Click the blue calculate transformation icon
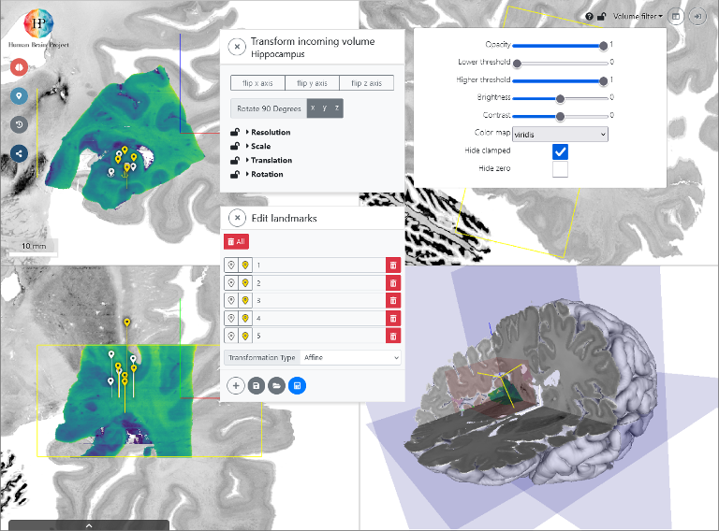 [297, 385]
